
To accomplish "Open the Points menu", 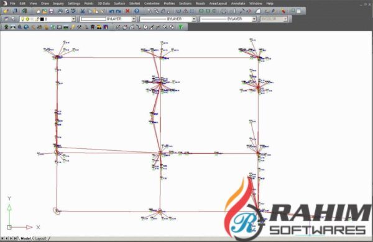I will [x=89, y=4].
